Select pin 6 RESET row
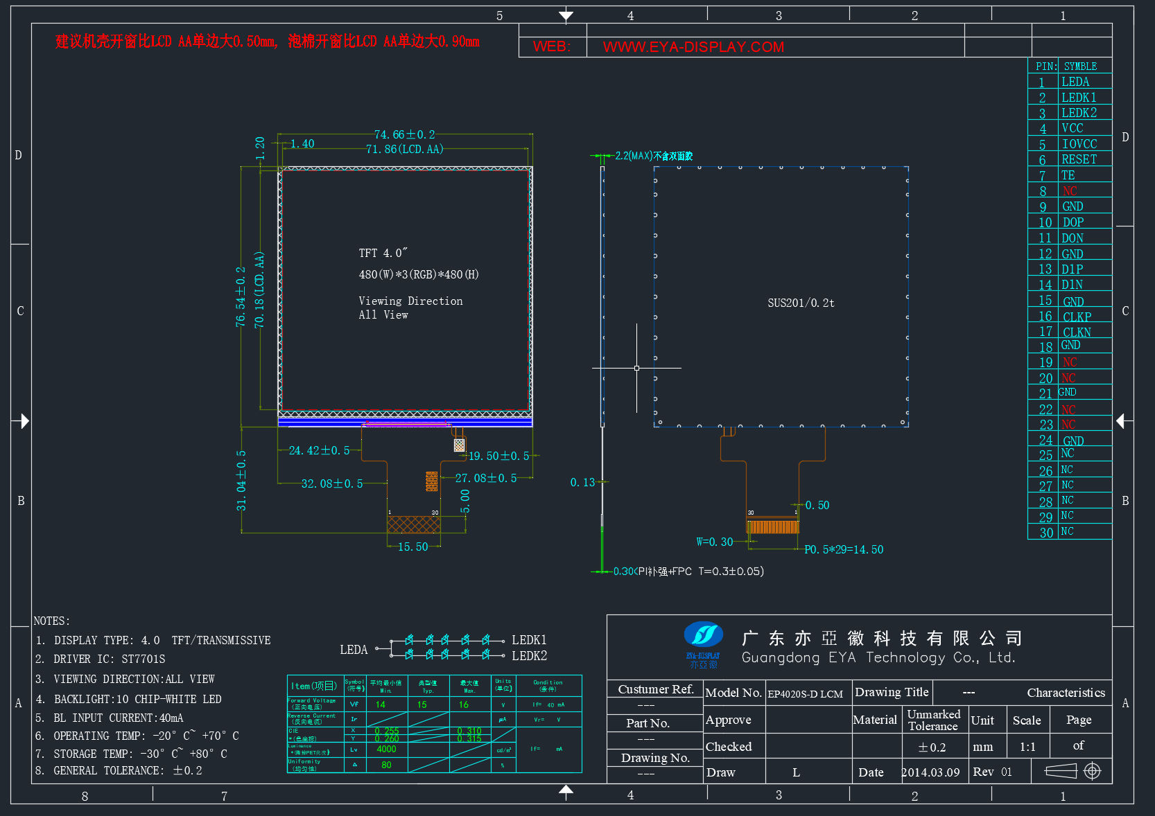Viewport: 1155px width, 816px height. 1070,159
